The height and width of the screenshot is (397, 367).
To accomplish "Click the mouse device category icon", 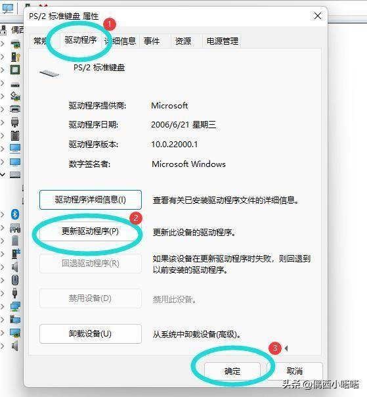I will [15, 280].
